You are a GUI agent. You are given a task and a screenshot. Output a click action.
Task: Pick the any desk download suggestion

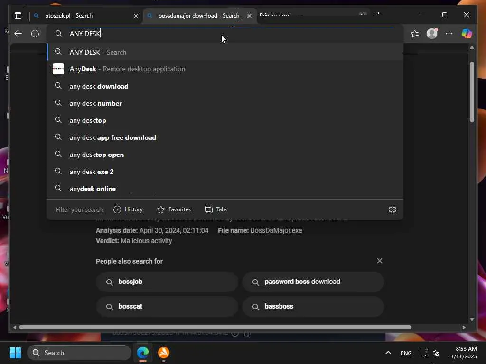225,86
